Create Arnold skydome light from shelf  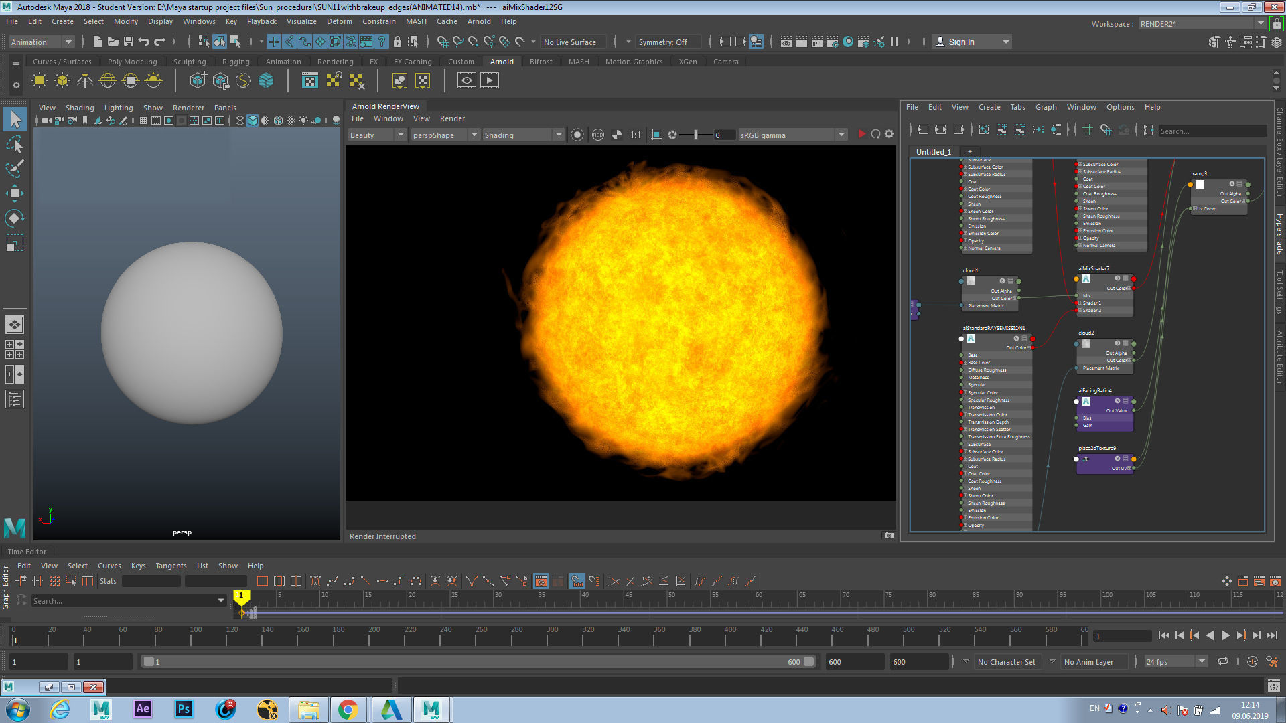(108, 81)
